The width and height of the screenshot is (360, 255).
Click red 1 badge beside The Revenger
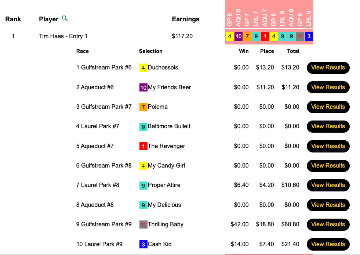[143, 146]
